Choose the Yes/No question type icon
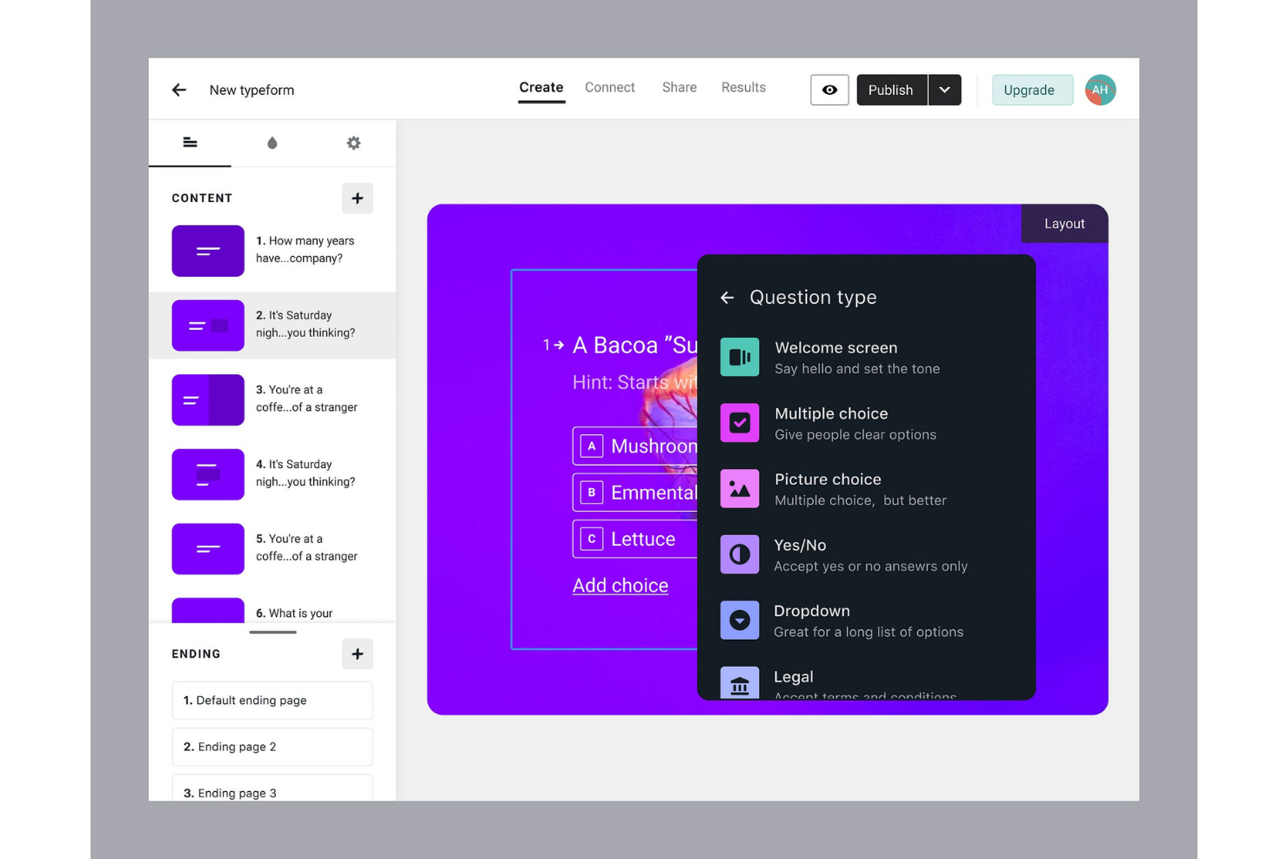This screenshot has width=1288, height=859. 740,554
